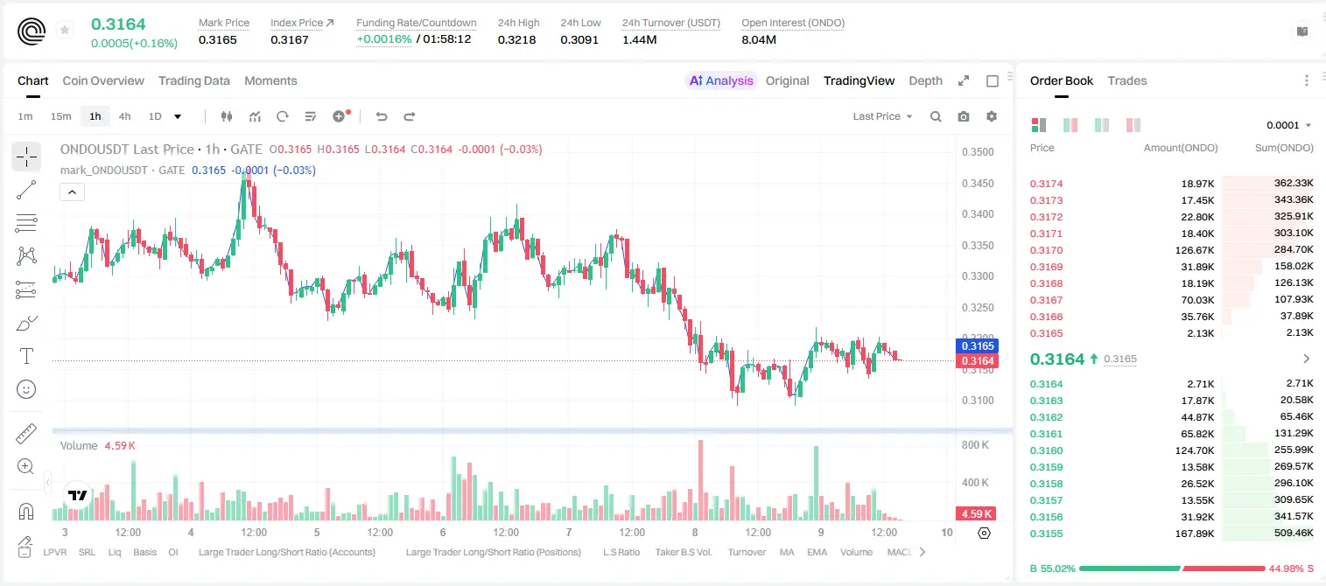
Task: Open chart settings gear icon
Action: pos(992,116)
